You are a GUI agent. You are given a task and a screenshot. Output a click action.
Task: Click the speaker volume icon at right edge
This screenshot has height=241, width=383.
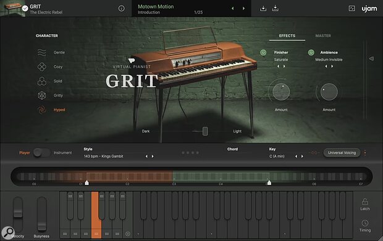point(371,59)
